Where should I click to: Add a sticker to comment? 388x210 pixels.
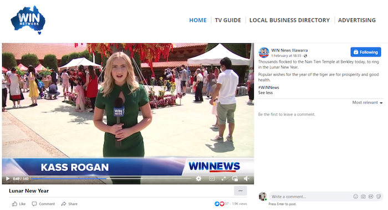point(379,197)
